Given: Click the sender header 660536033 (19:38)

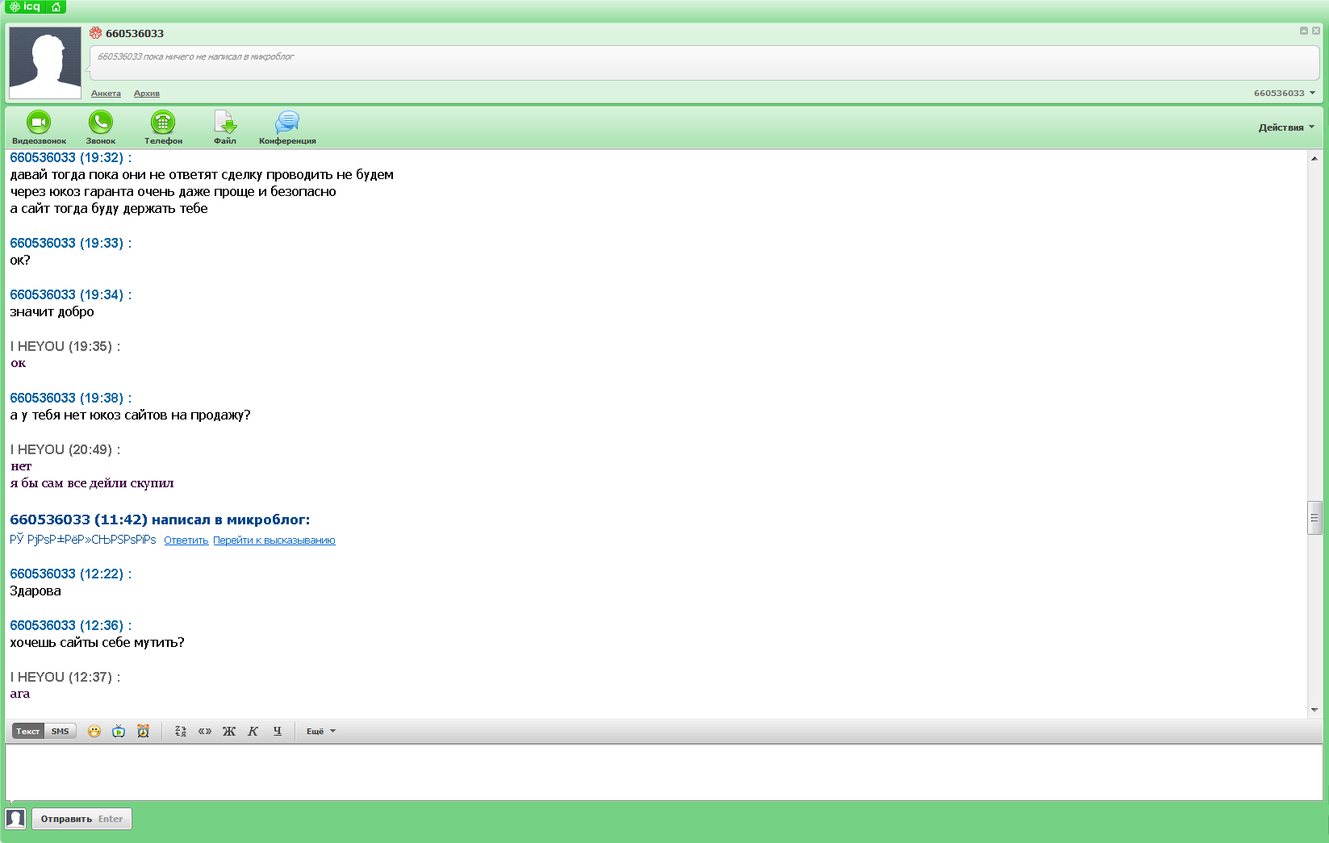Looking at the screenshot, I should [x=71, y=399].
